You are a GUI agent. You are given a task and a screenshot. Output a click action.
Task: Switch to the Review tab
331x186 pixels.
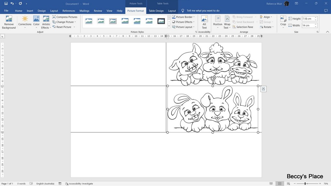(x=98, y=11)
